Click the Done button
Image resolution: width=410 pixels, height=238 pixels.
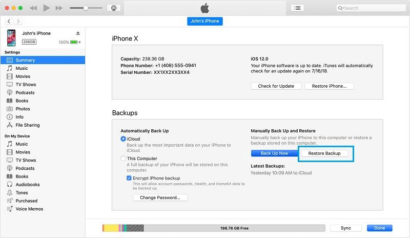379,228
